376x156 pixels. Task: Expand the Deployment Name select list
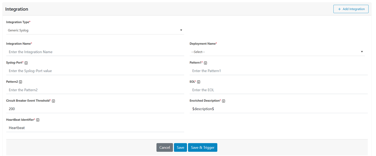click(x=277, y=52)
